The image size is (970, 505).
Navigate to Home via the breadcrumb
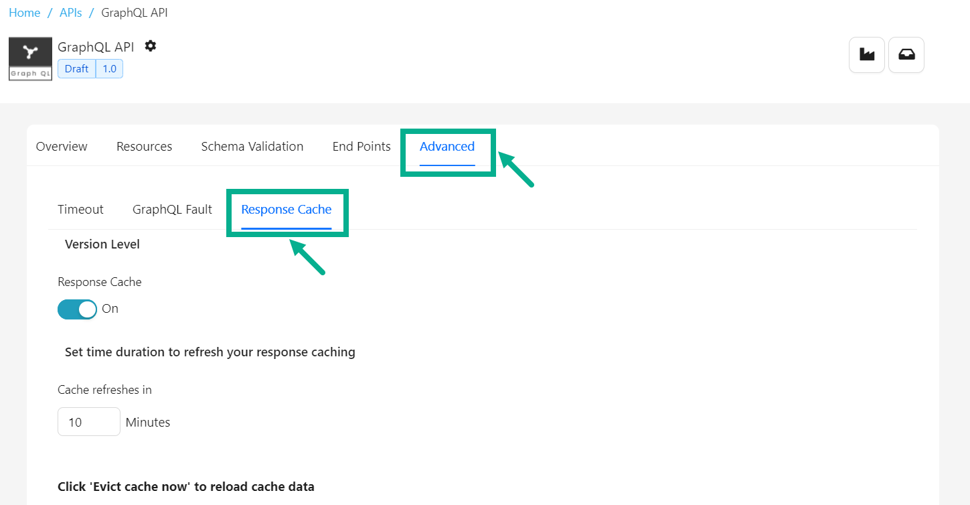pos(24,12)
